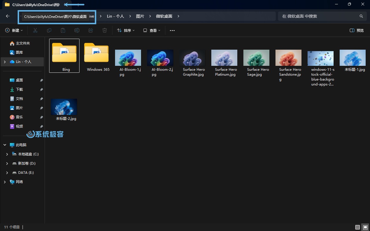Expand the 本地磁盘 (C:) tree node

point(7,154)
